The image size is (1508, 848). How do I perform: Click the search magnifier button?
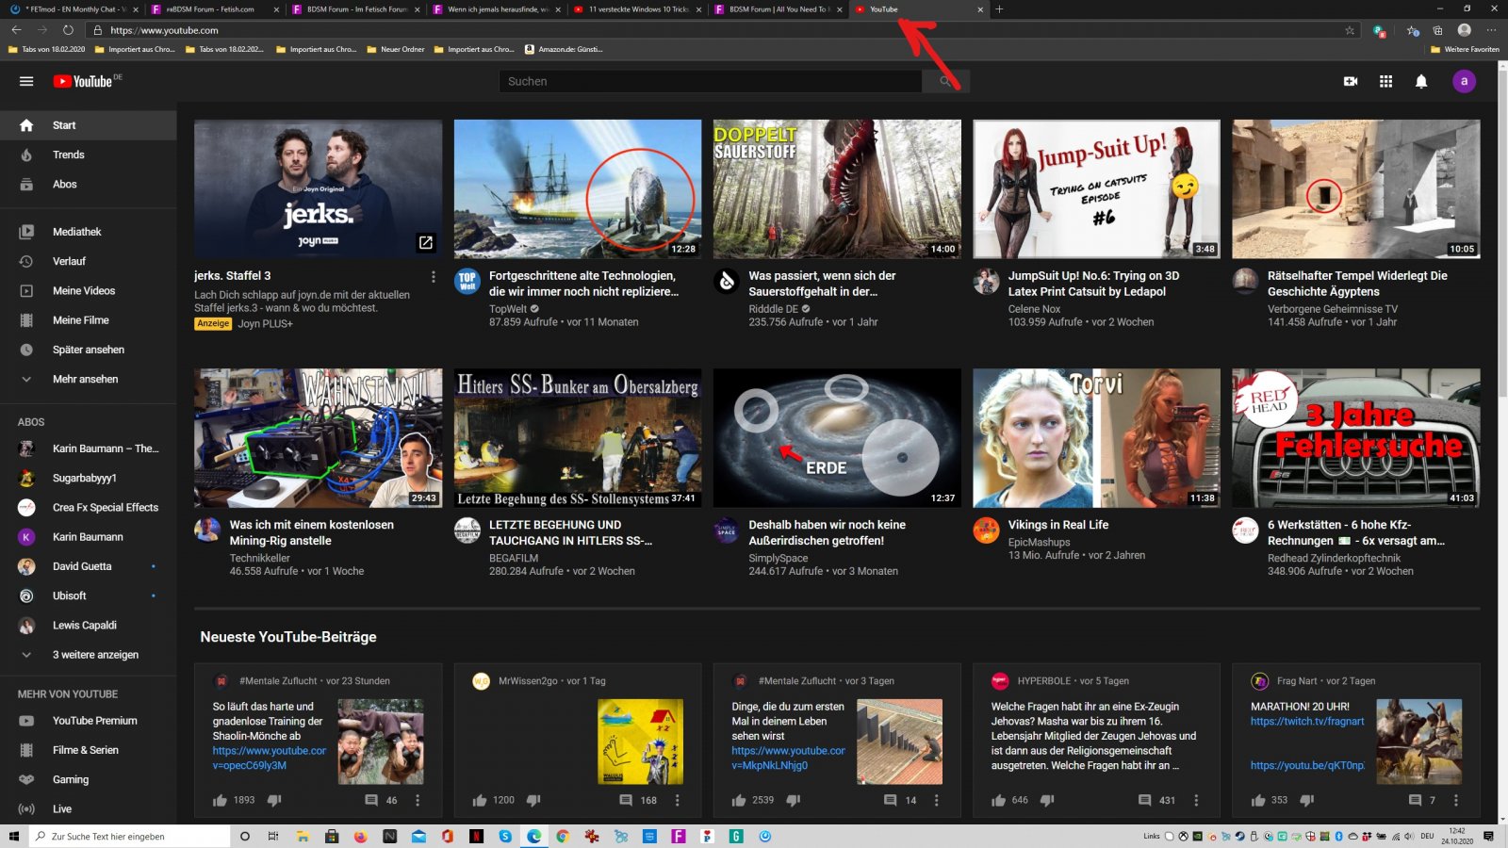pyautogui.click(x=945, y=81)
